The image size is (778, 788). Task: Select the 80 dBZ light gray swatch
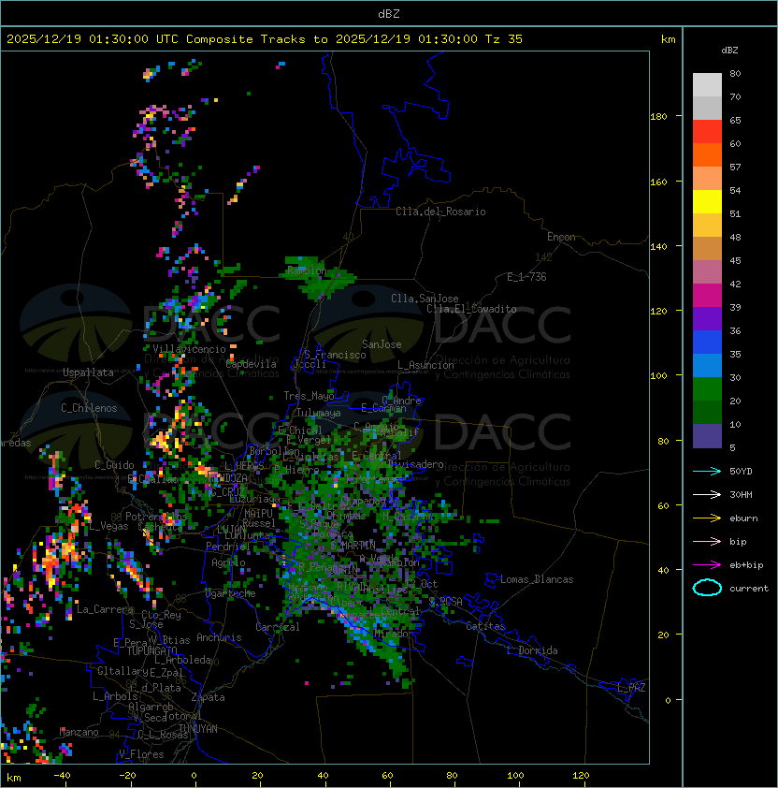707,84
